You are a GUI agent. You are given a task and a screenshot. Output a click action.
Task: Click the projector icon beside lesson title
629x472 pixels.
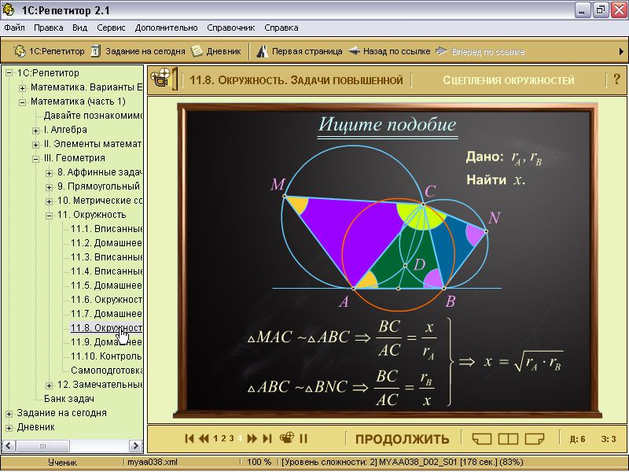(160, 78)
